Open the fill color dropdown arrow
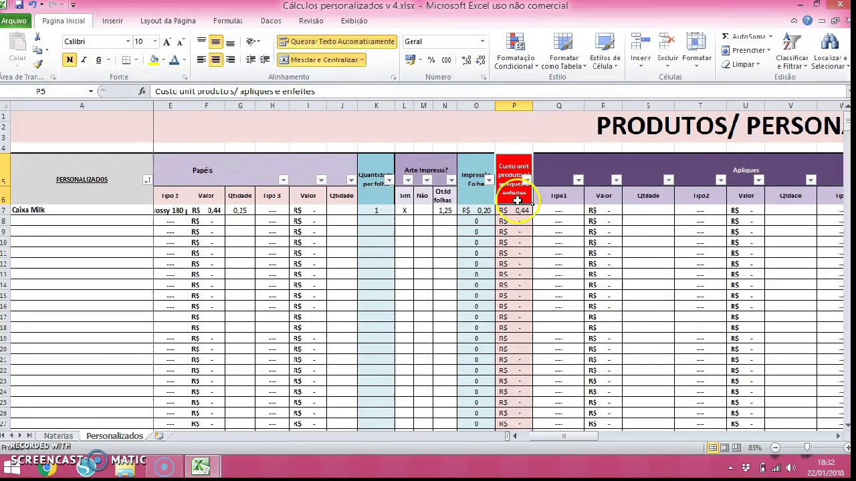The height and width of the screenshot is (481, 856). (163, 60)
